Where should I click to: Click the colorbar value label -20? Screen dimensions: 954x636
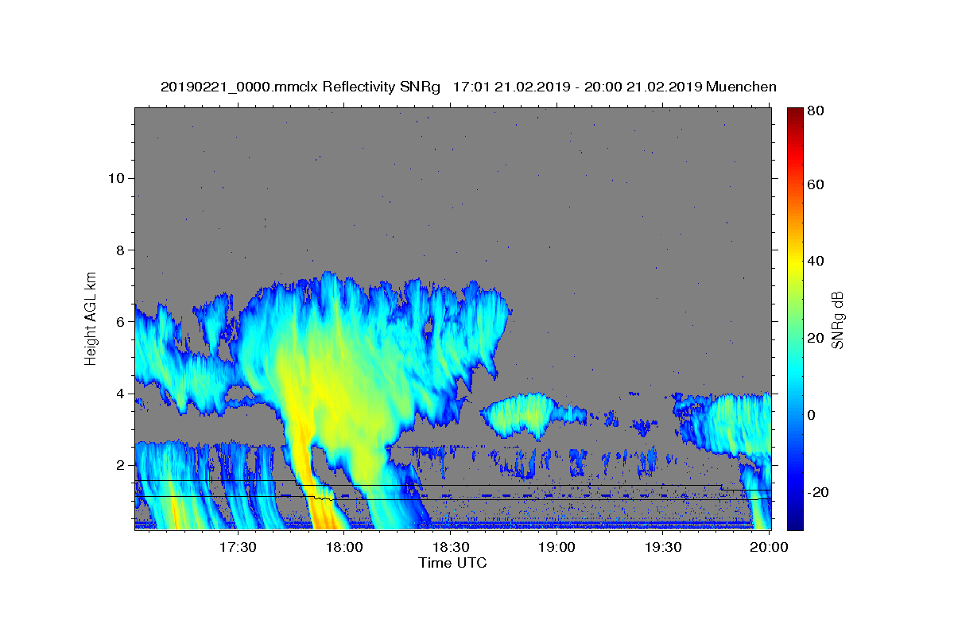pyautogui.click(x=818, y=493)
